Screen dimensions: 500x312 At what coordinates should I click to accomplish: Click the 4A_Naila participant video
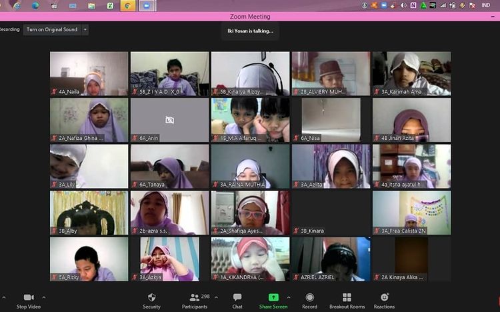point(89,74)
